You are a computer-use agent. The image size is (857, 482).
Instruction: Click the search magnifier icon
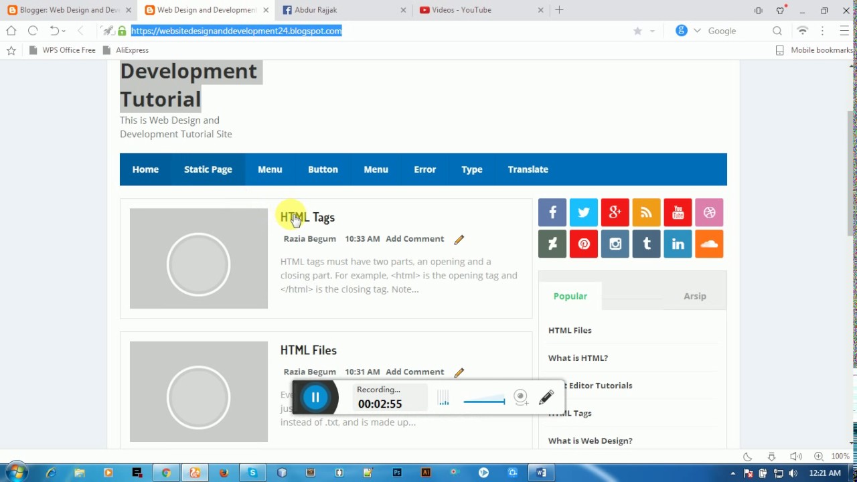777,31
